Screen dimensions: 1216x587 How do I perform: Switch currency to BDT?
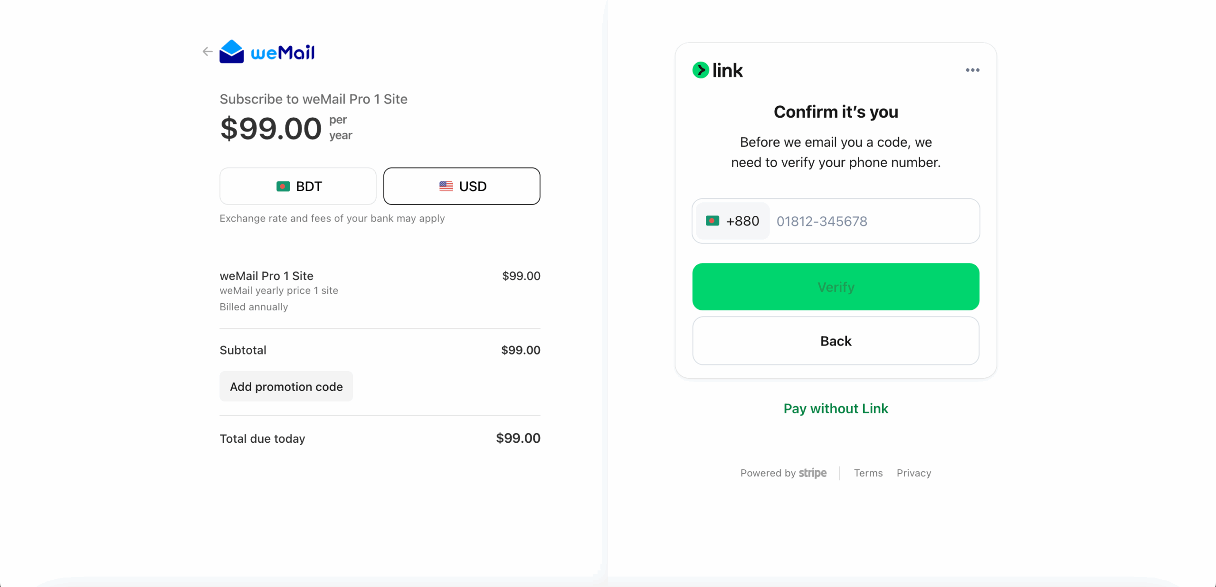point(298,186)
